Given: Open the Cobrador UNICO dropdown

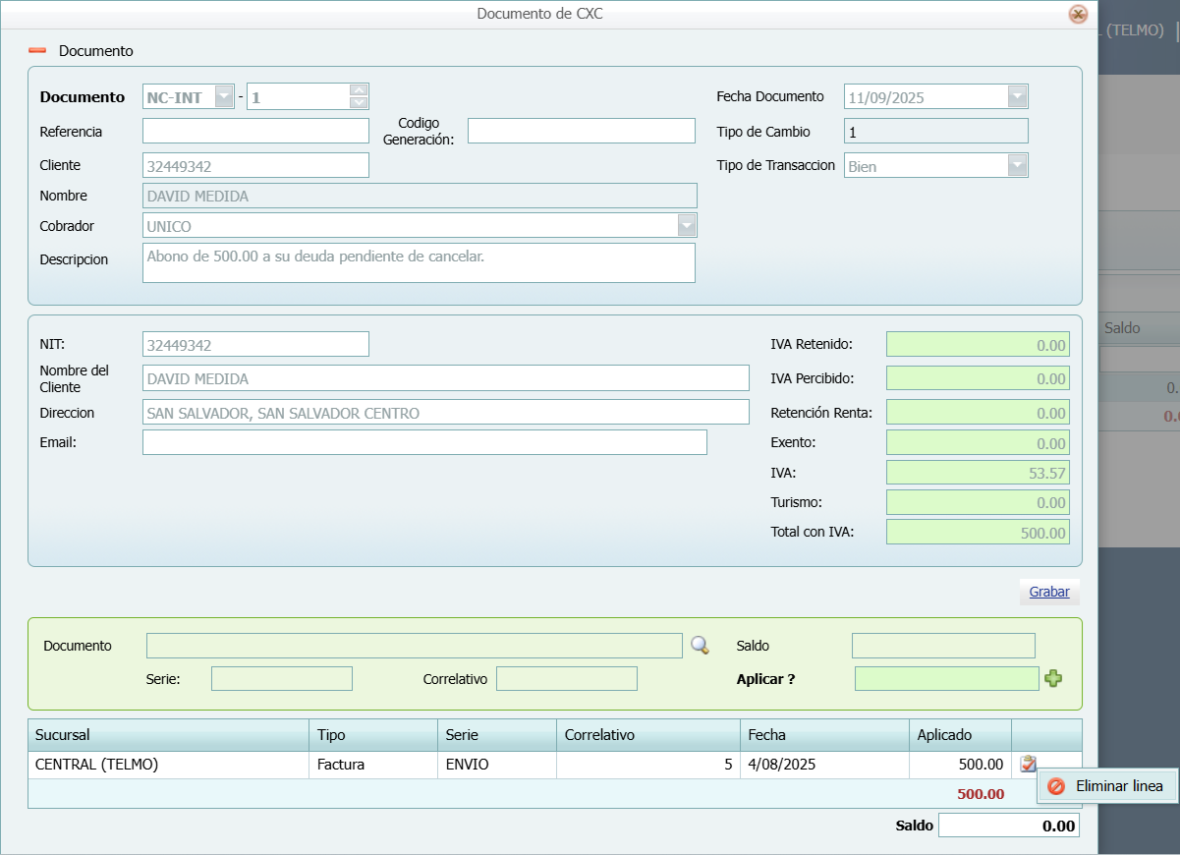Looking at the screenshot, I should [686, 226].
